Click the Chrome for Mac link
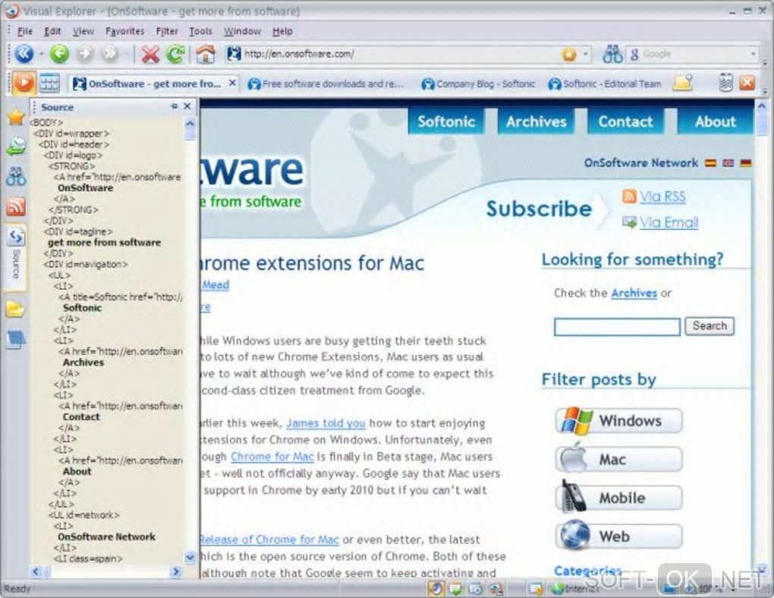774x598 pixels. (x=272, y=457)
